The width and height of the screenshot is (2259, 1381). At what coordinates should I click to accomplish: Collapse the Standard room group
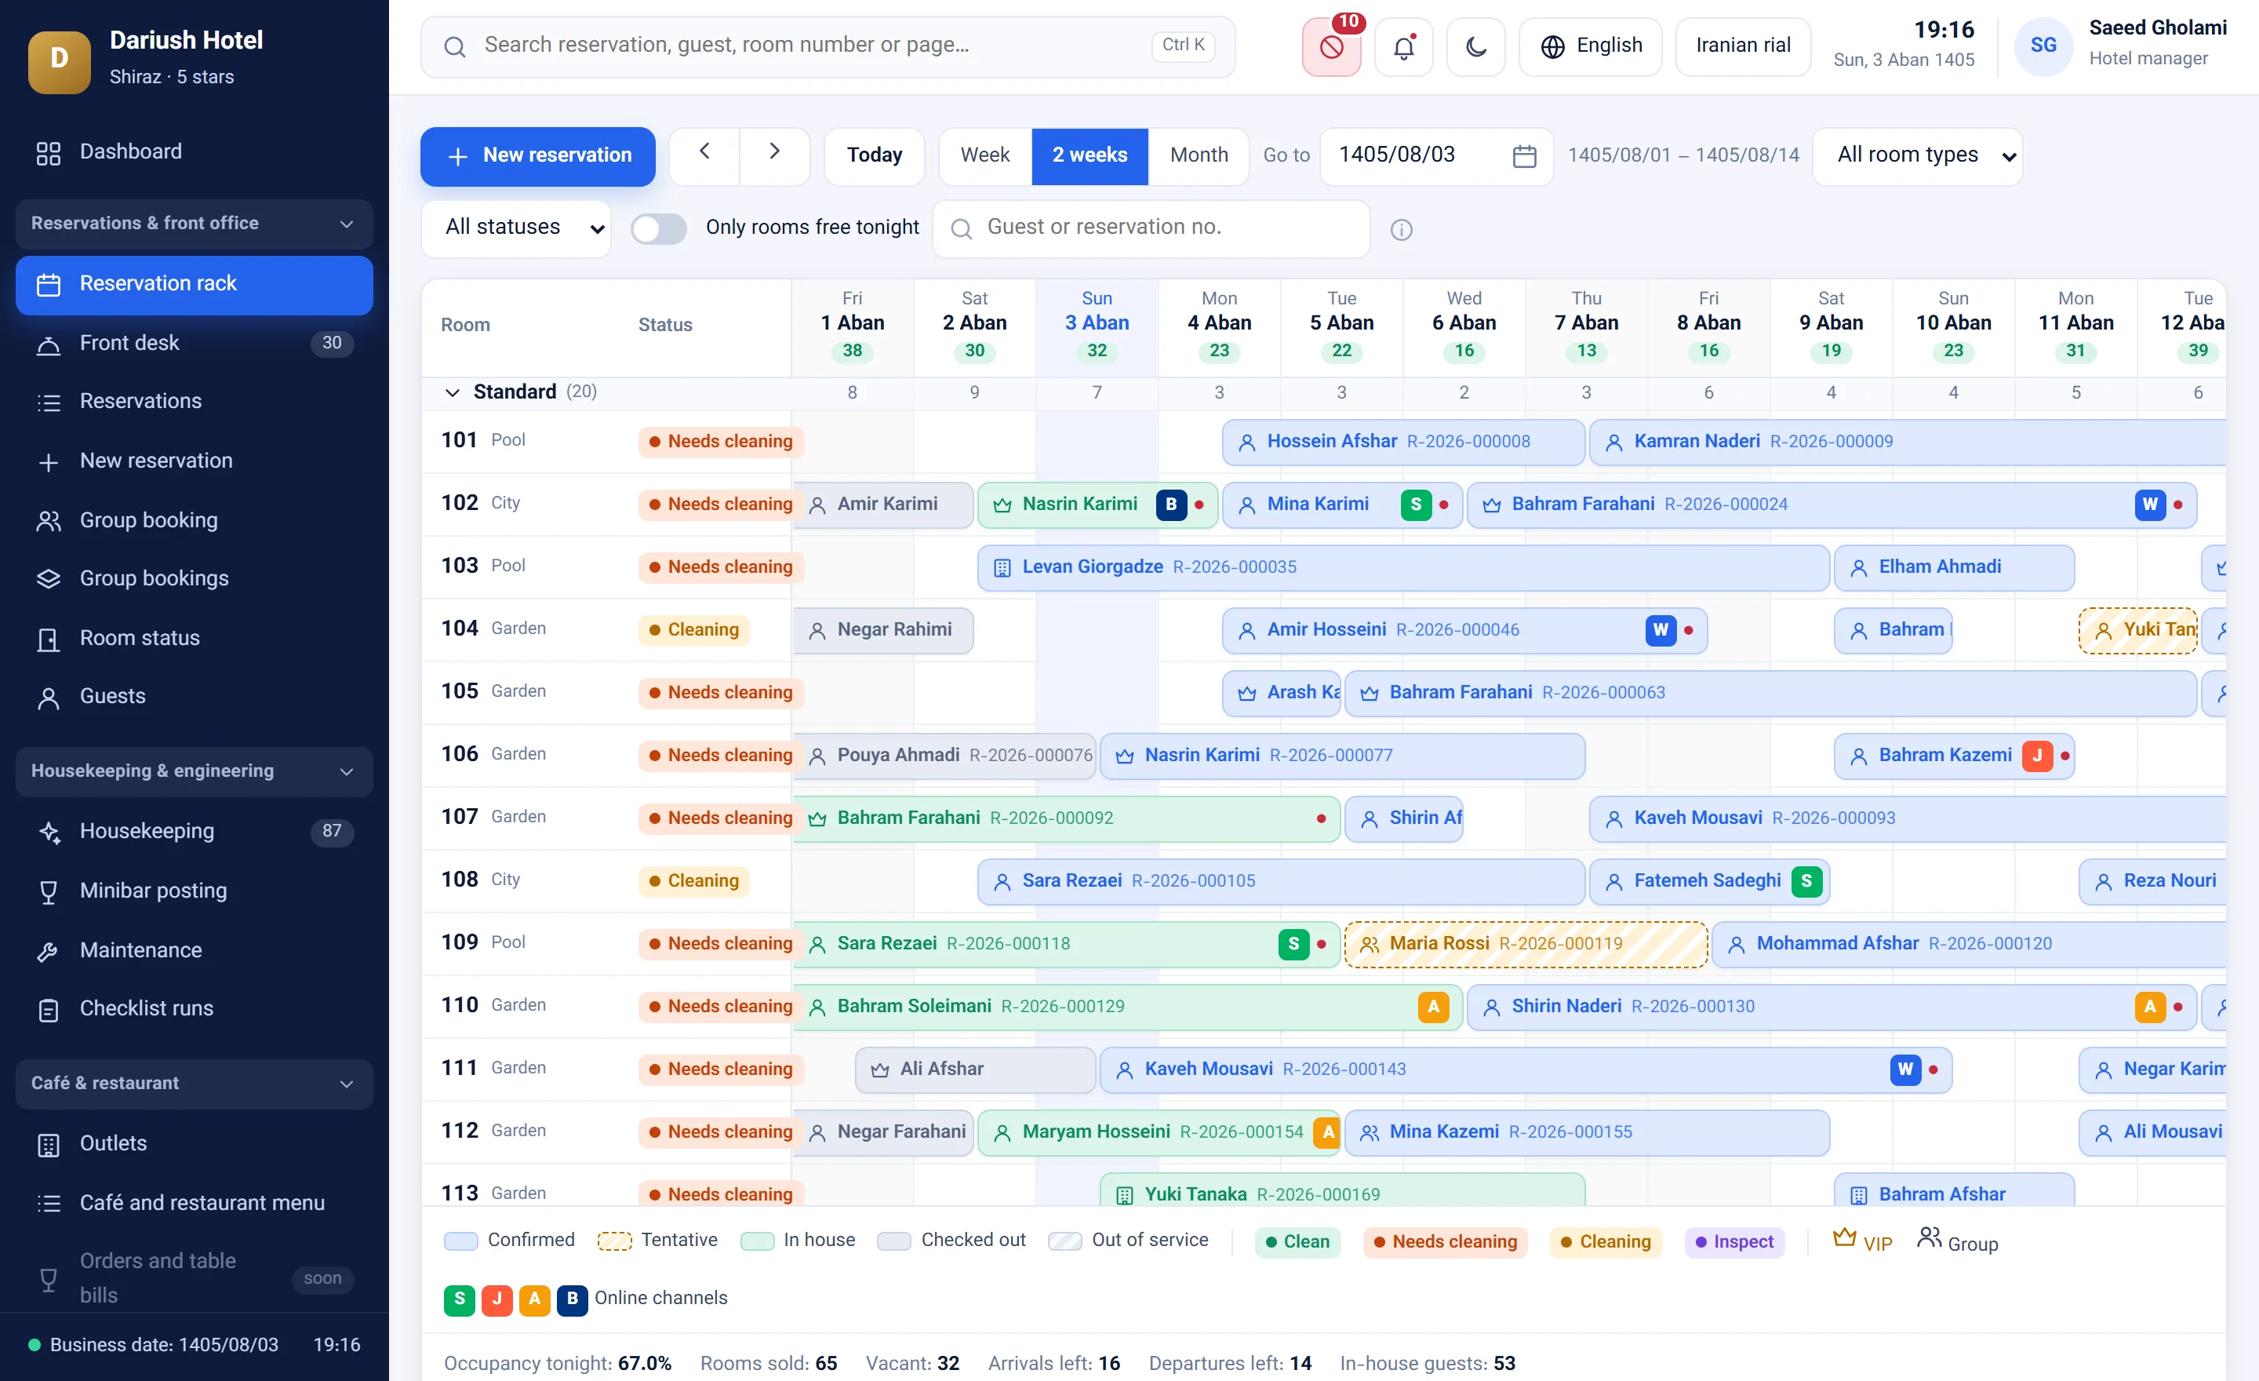[452, 392]
